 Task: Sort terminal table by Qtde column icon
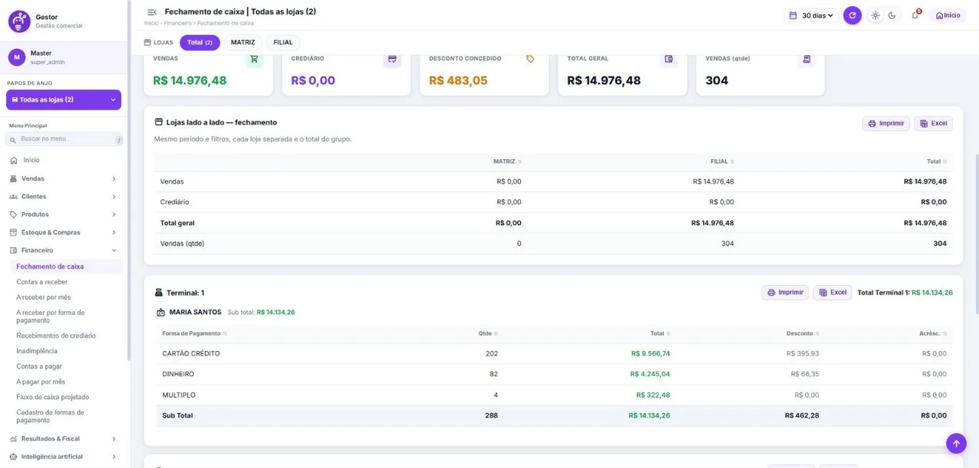tap(496, 333)
